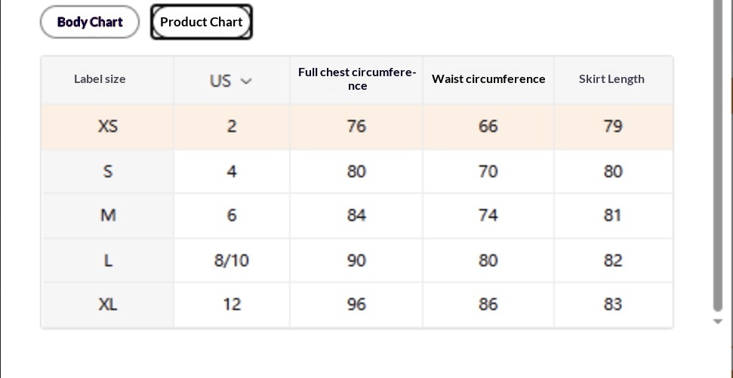733x378 pixels.
Task: Click the L label size cell
Action: 108,260
